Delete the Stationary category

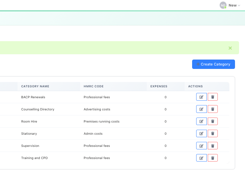[x=213, y=133]
